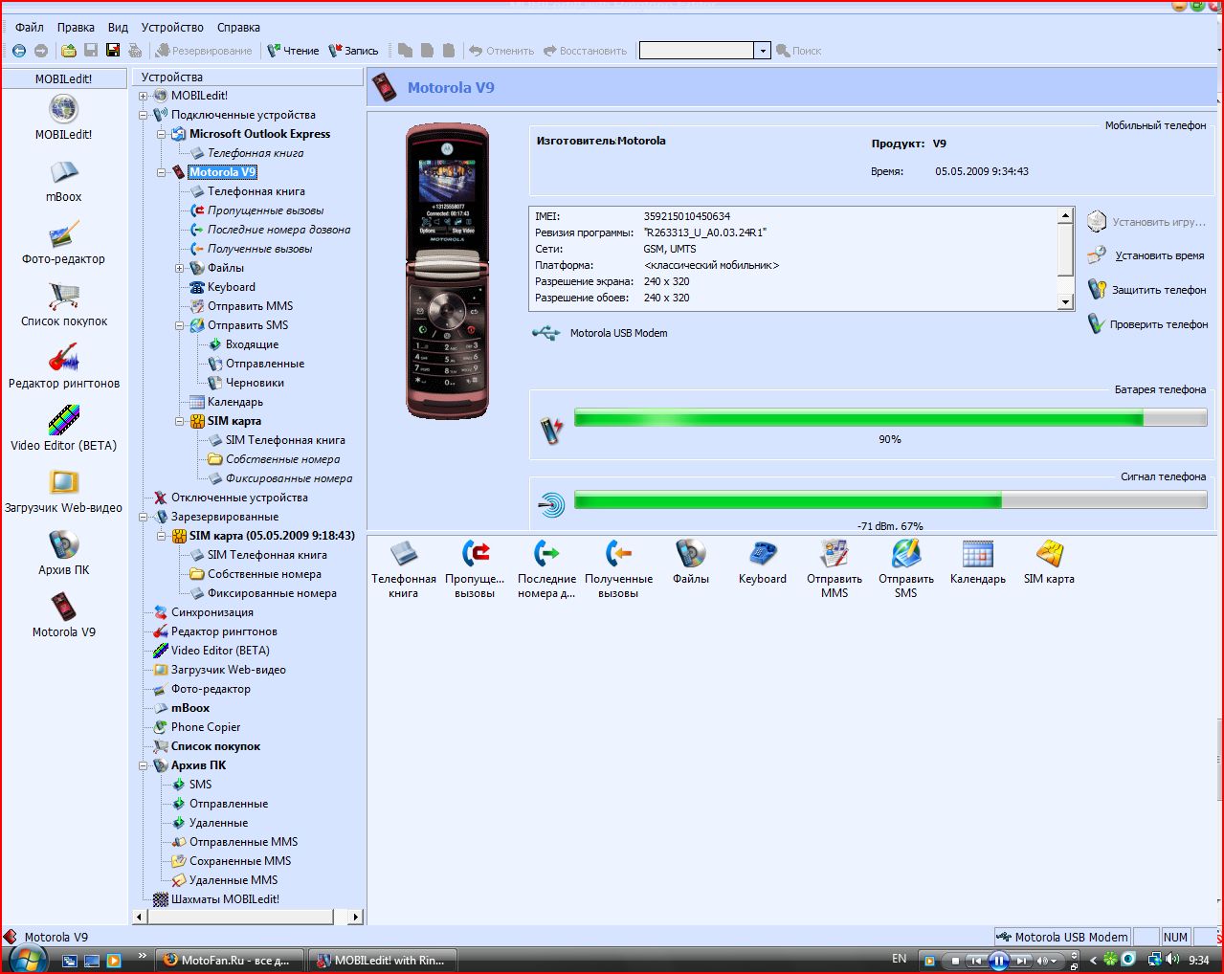Screen dimensions: 1224x974
Task: Collapse the Motorola V9 tree node
Action: (162, 172)
